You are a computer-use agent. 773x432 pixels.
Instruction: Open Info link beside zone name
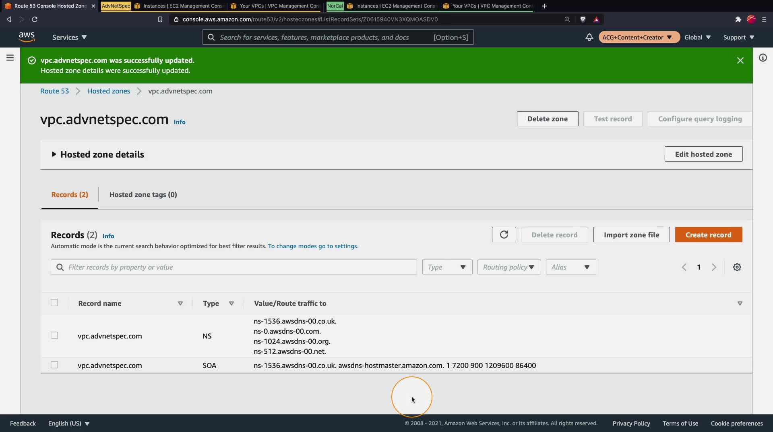pyautogui.click(x=180, y=122)
